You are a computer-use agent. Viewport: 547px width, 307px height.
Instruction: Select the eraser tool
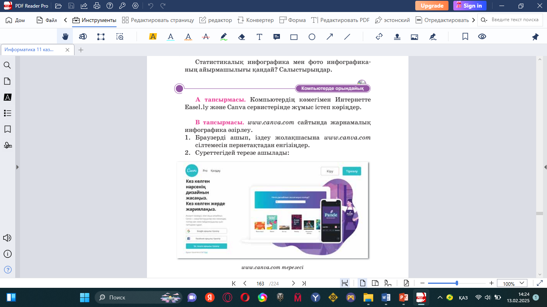click(241, 37)
